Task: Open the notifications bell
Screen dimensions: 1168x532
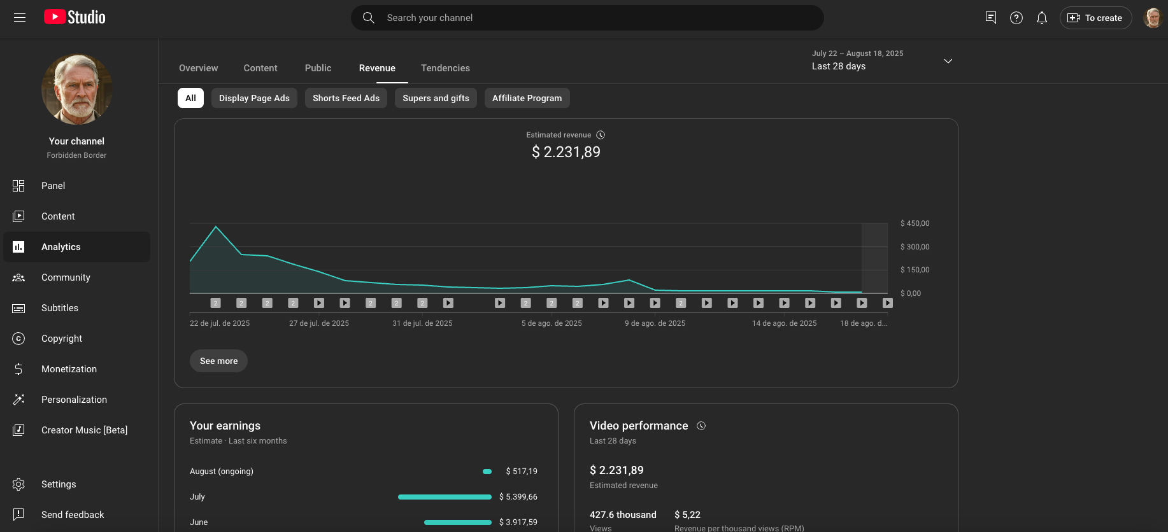Action: (1042, 18)
